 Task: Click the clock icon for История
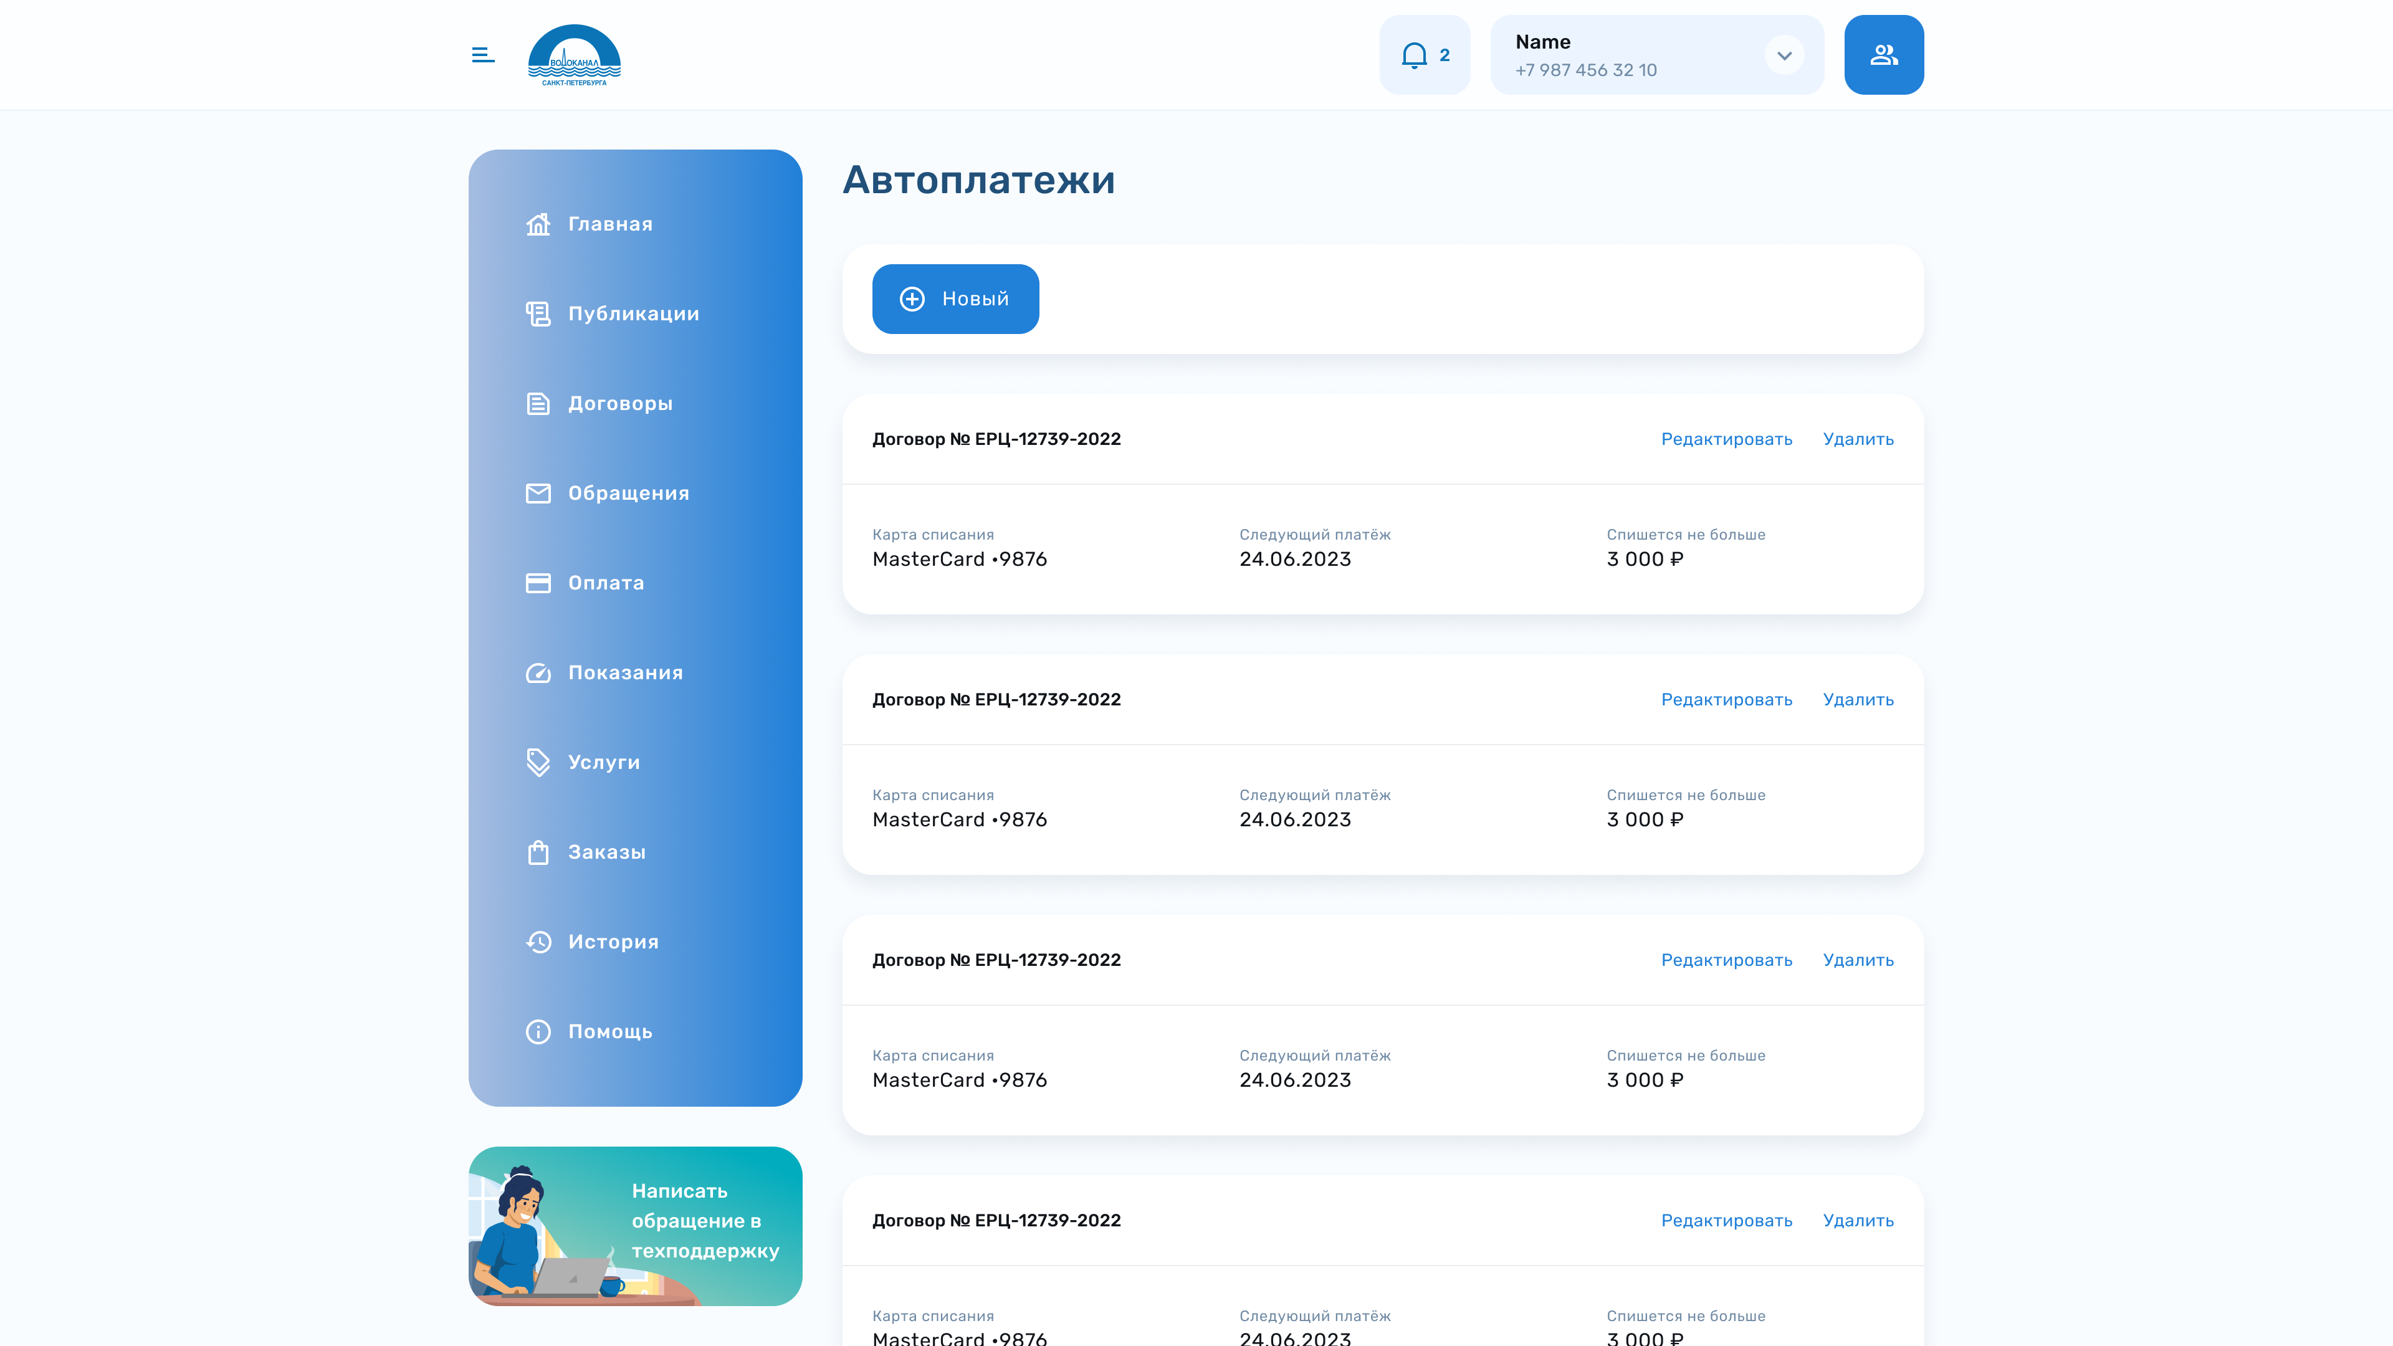(538, 942)
